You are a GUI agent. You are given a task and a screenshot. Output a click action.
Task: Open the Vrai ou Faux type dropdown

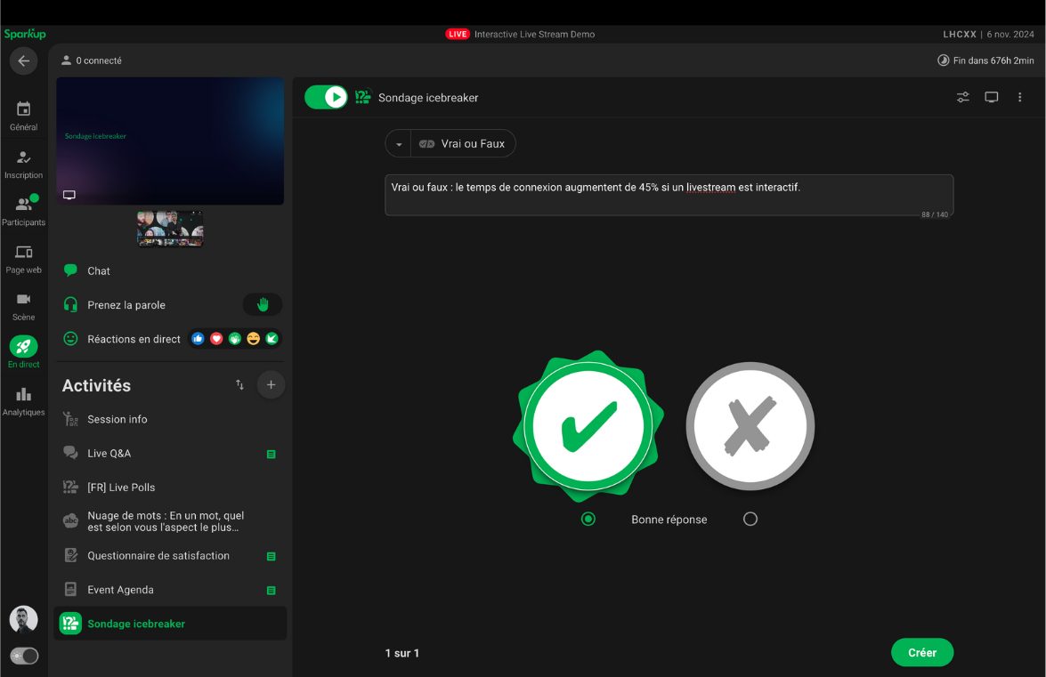[x=462, y=144]
